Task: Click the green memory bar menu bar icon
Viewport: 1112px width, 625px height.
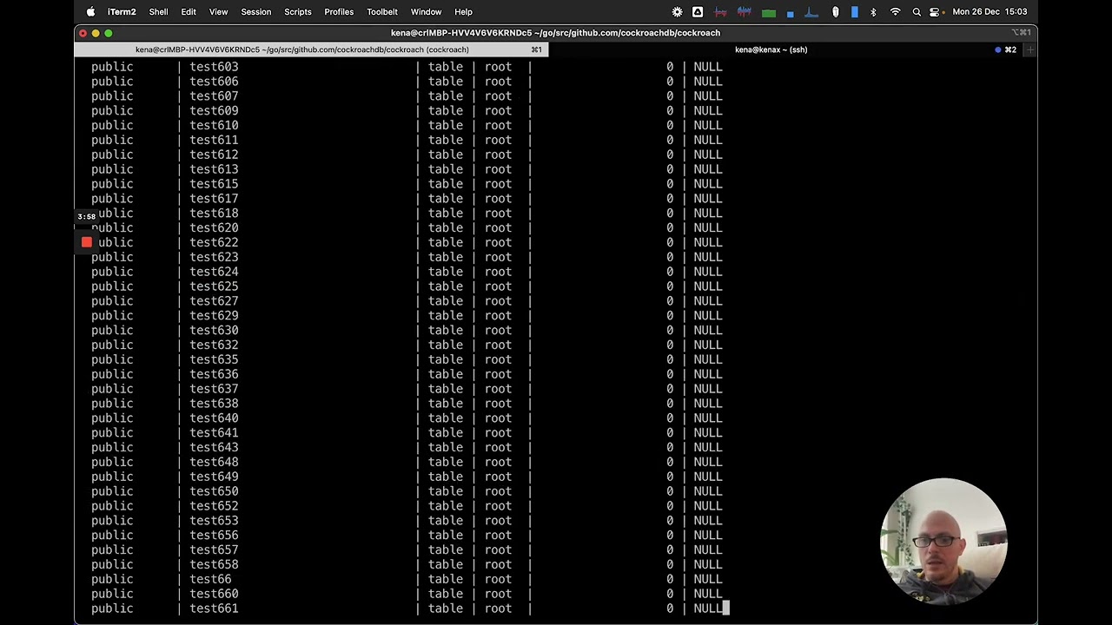Action: coord(769,13)
